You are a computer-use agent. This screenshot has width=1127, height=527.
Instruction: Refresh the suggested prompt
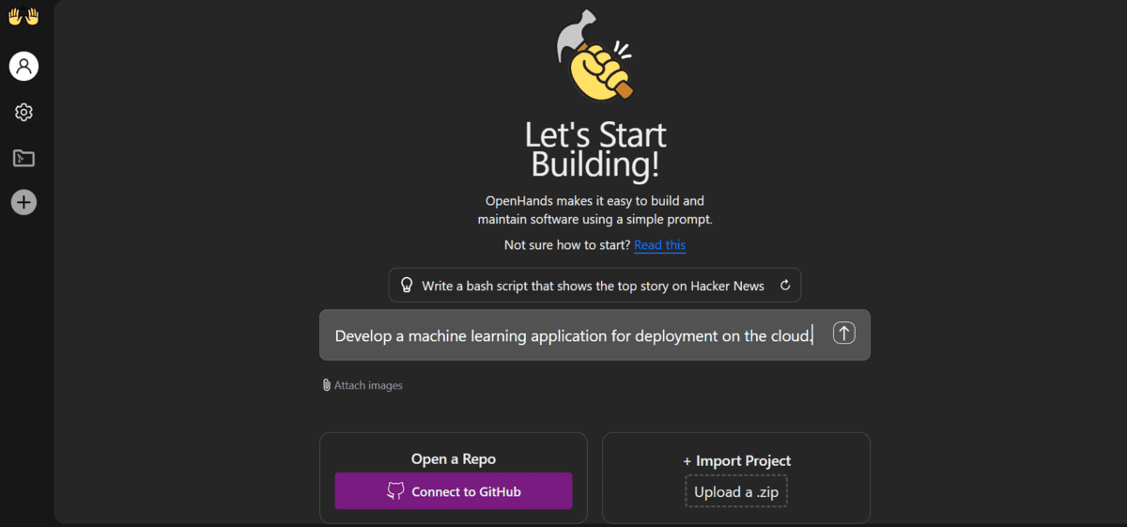coord(785,286)
